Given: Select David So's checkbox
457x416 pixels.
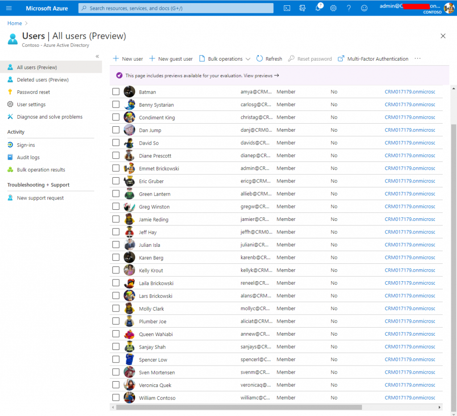Looking at the screenshot, I should [116, 142].
